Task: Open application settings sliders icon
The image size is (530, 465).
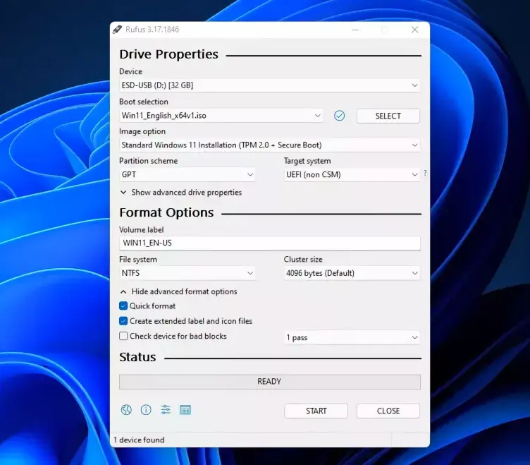Action: [x=166, y=410]
